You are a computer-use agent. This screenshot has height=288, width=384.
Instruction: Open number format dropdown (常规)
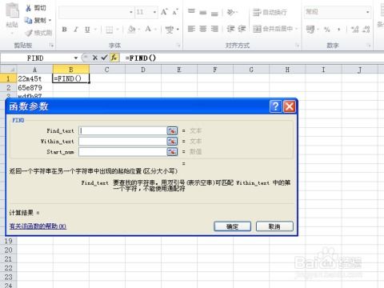coord(368,12)
